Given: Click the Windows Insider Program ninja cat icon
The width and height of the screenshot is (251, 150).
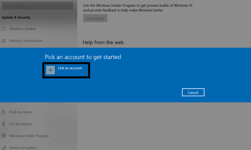Looking at the screenshot, I should point(4,136).
